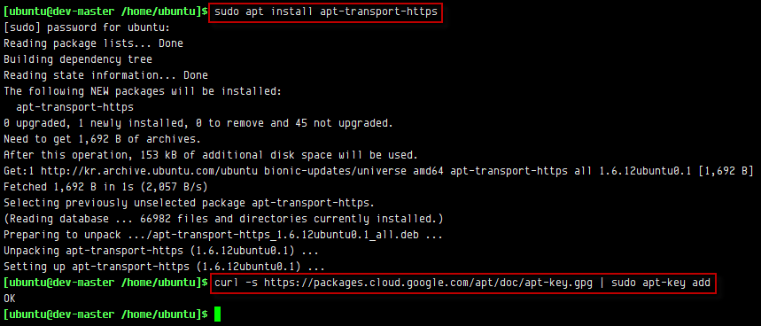The image size is (761, 326).
Task: Click the 'Setting up apt-transport-https' line
Action: 164,267
